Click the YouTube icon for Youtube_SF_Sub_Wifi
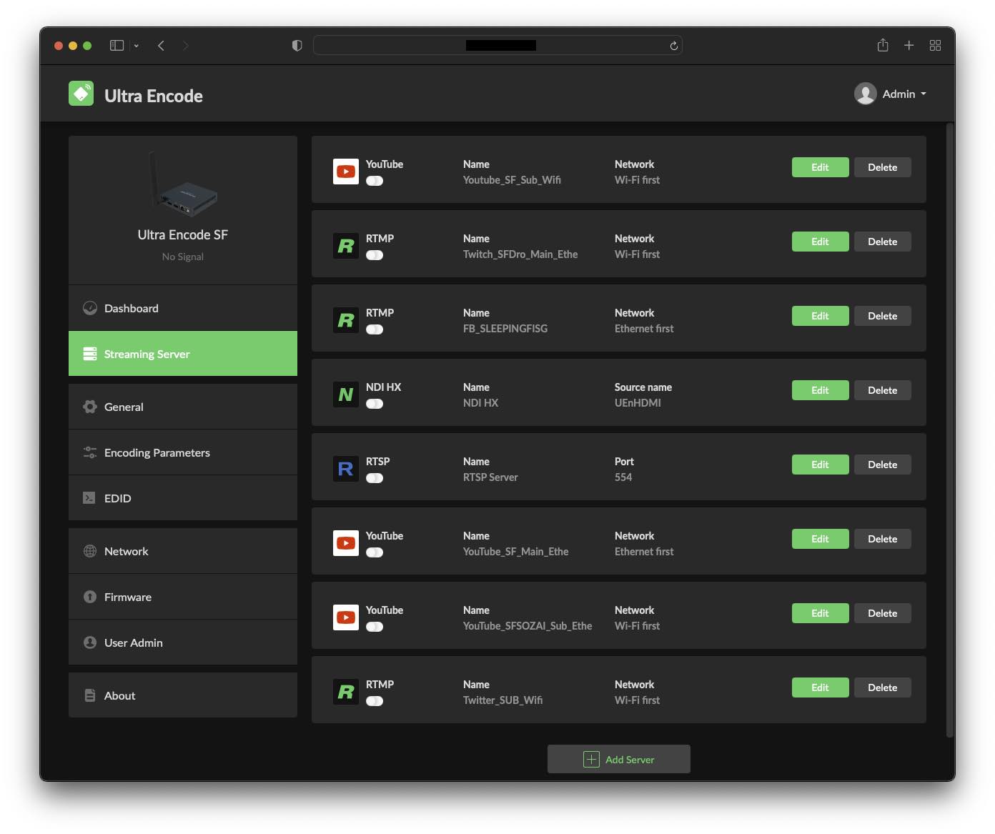The height and width of the screenshot is (834, 995). coord(346,172)
